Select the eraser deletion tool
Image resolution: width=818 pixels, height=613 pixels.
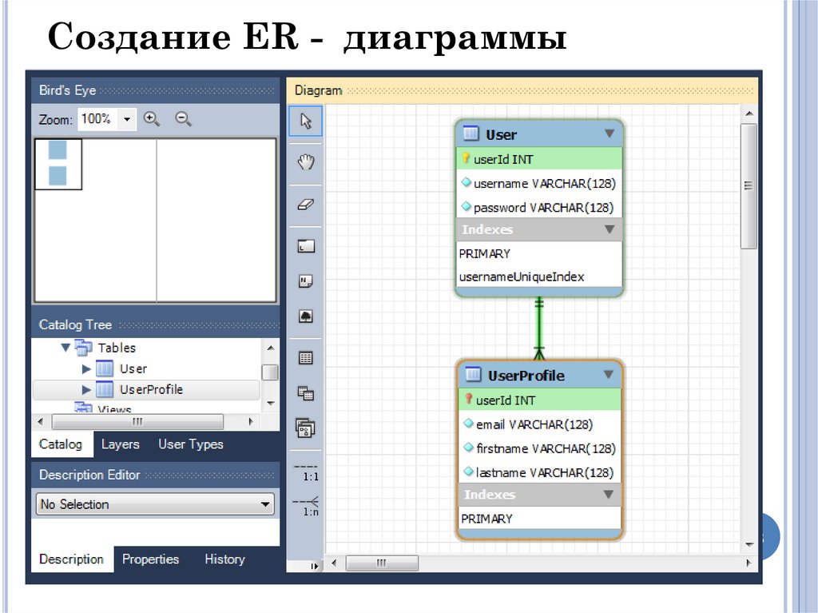coord(305,204)
